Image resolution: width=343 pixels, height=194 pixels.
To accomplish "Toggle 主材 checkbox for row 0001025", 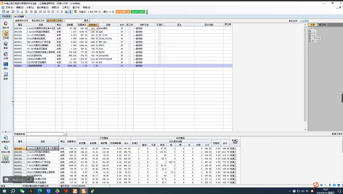I will tap(122, 28).
